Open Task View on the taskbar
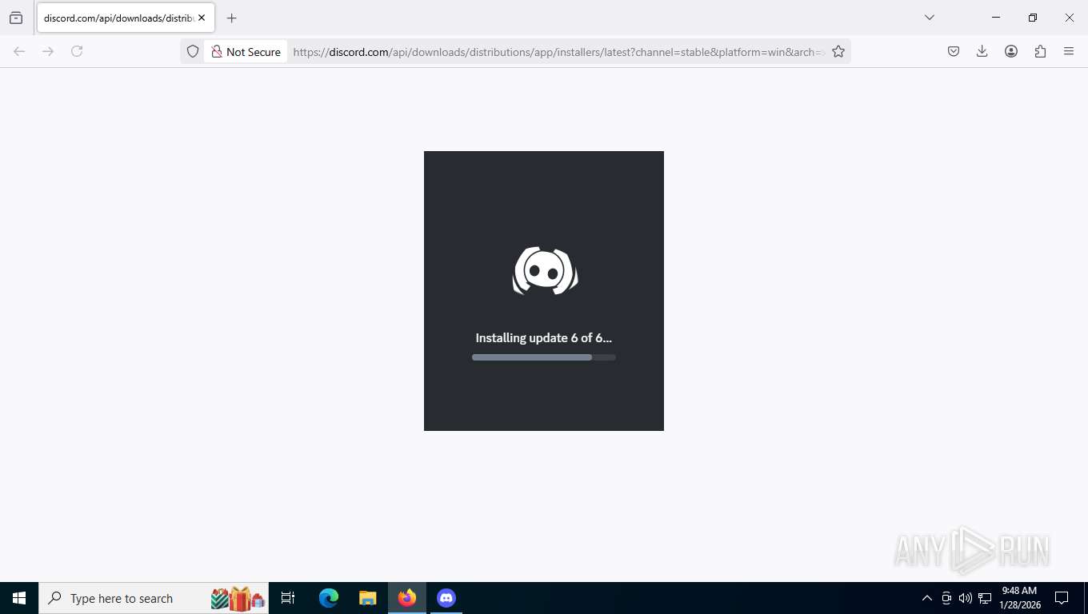This screenshot has height=614, width=1088. 288,598
